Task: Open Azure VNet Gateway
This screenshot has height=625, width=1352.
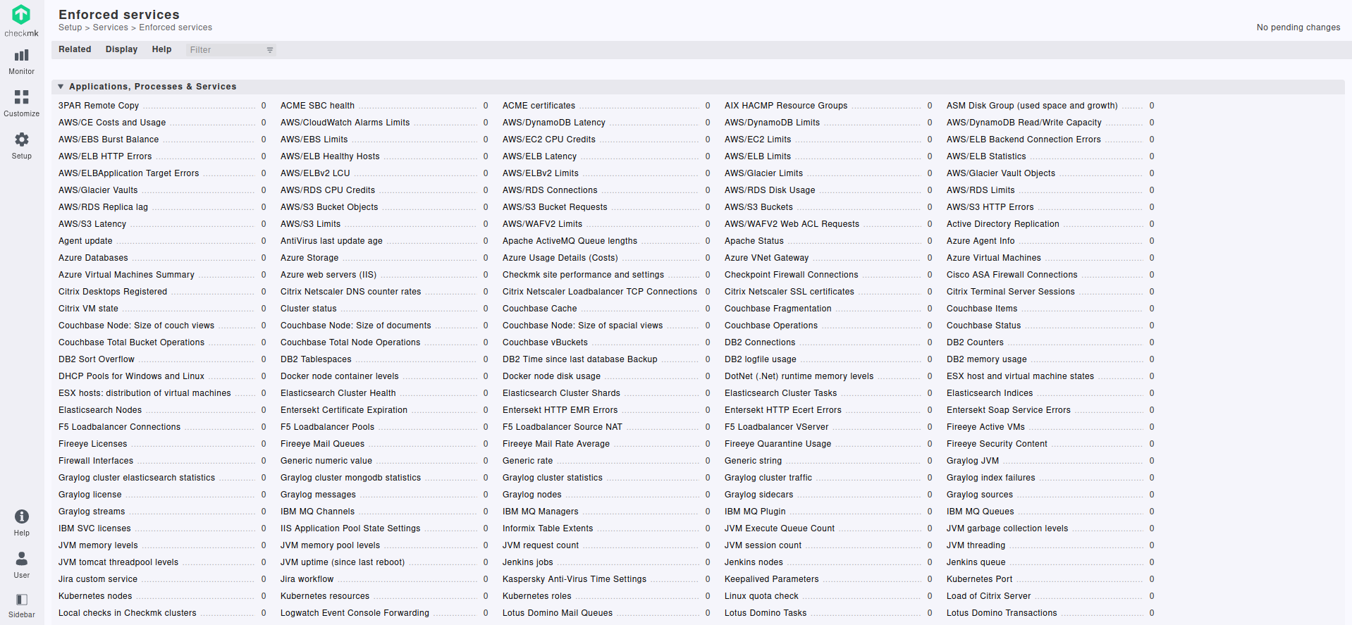Action: (766, 258)
